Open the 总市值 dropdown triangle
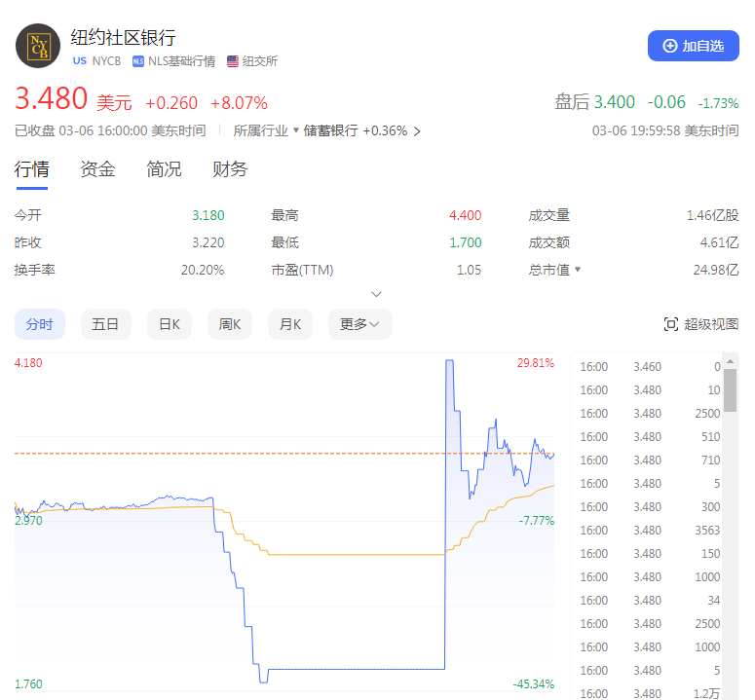755x700 pixels. click(x=578, y=269)
